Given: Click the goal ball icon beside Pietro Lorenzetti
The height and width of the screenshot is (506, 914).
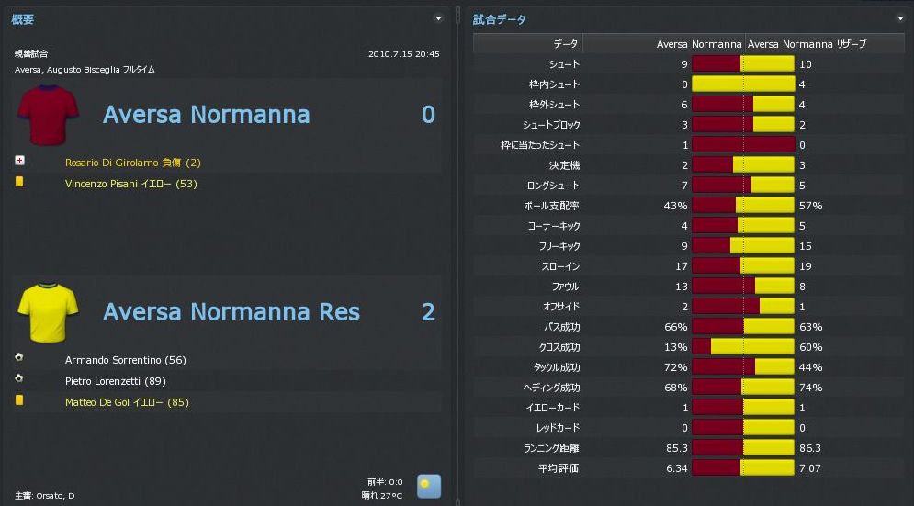Looking at the screenshot, I should coord(19,379).
